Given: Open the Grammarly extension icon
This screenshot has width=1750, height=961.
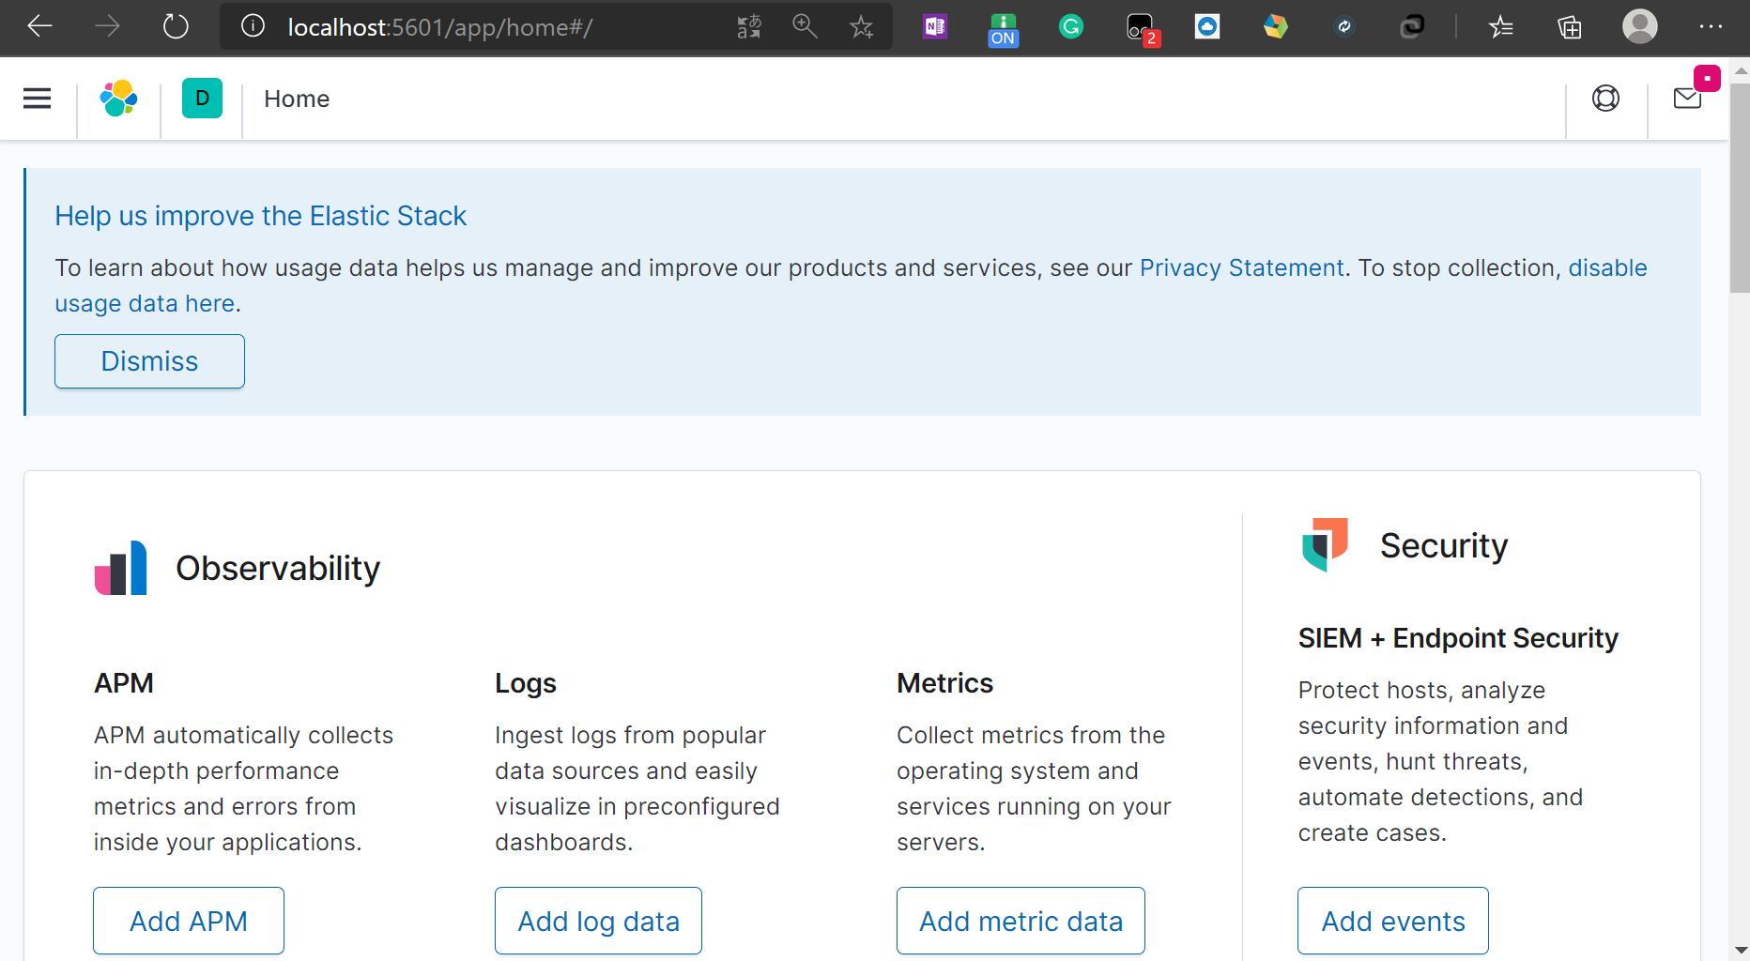Looking at the screenshot, I should point(1070,26).
